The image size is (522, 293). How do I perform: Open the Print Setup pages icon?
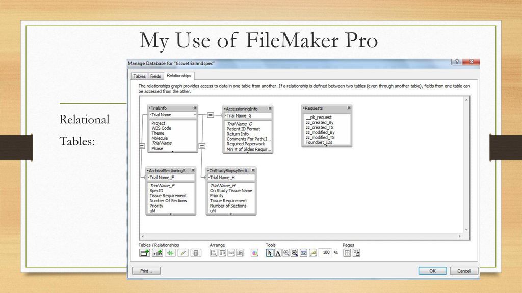tap(356, 253)
